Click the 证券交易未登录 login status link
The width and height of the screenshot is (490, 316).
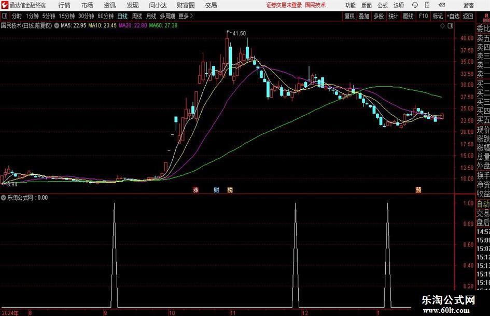[x=284, y=5]
